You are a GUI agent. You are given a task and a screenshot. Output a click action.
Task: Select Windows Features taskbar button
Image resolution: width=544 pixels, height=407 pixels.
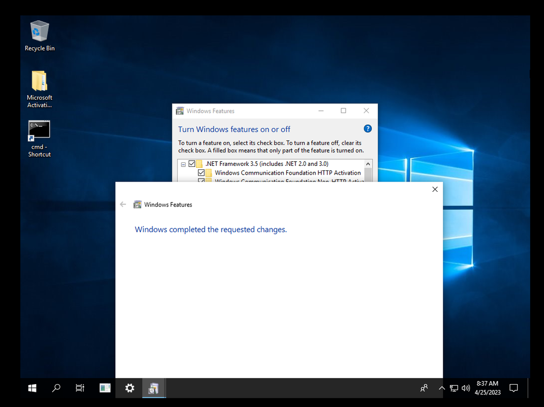click(154, 388)
